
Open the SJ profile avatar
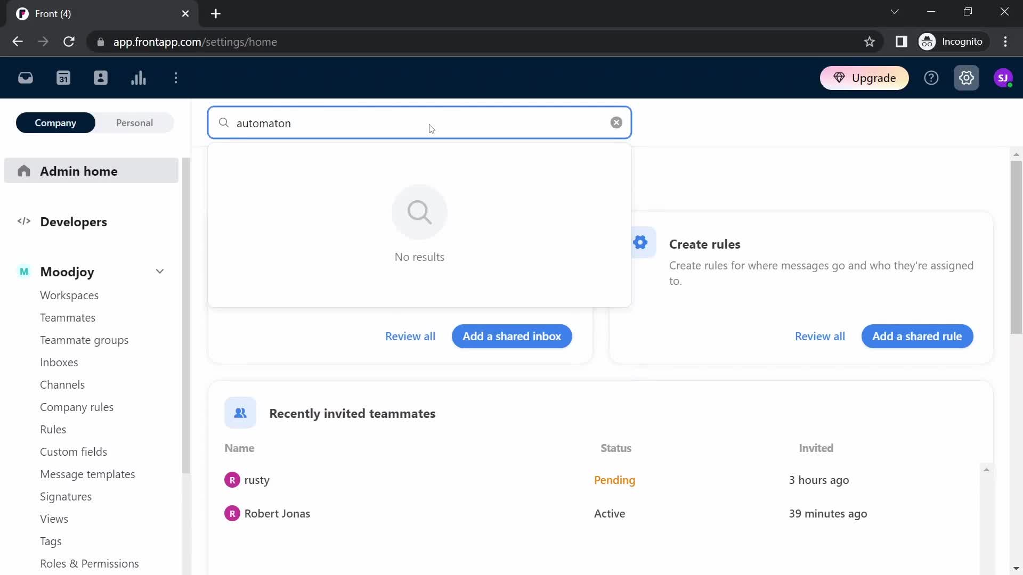coord(1003,78)
